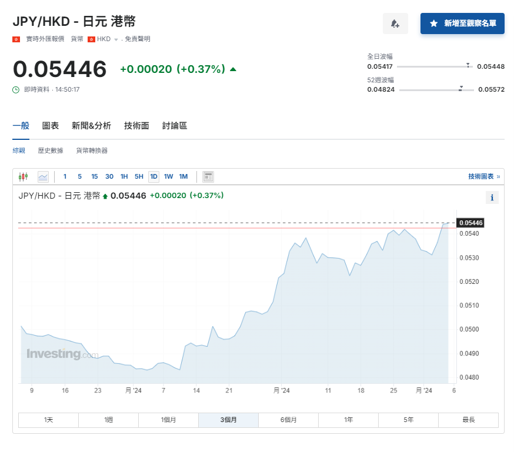514x452 pixels.
Task: Open the 免責聲明 link
Action: click(137, 39)
